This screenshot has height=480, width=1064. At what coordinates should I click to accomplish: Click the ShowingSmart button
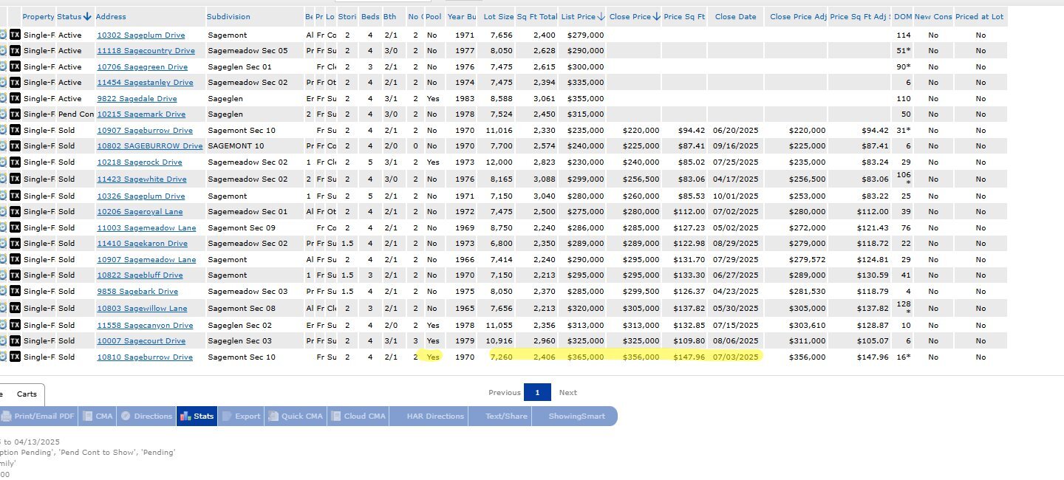coord(576,416)
